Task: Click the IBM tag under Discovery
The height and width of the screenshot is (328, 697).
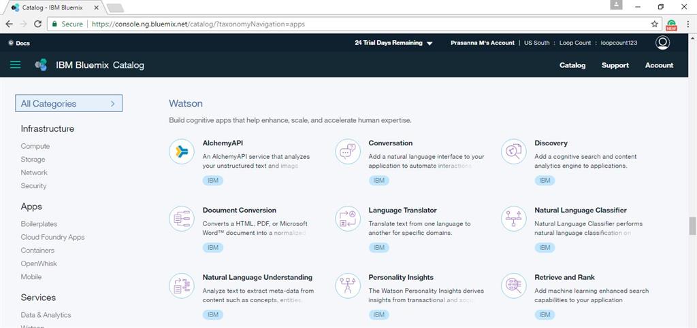Action: (x=545, y=181)
